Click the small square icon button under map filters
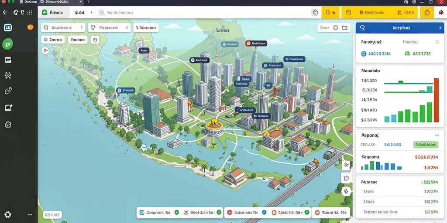 tap(95, 40)
